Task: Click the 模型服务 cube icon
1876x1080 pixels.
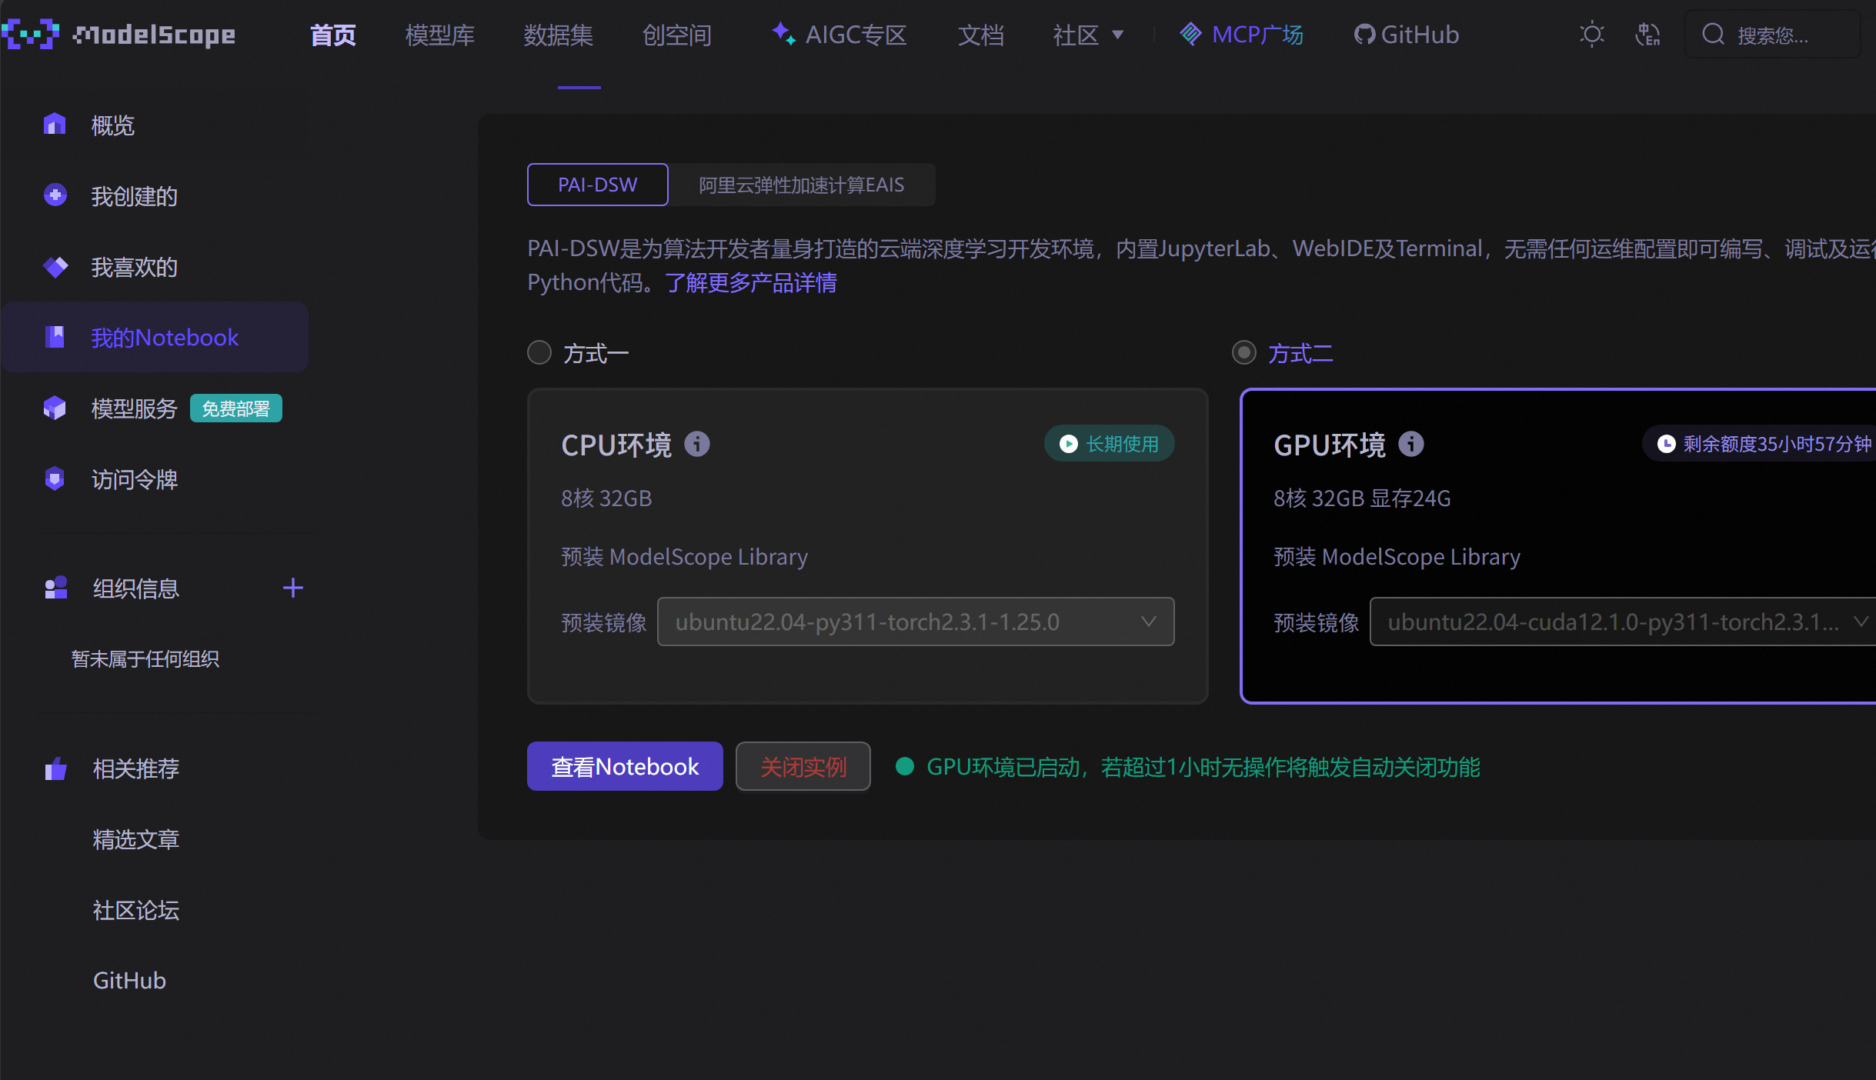Action: tap(55, 408)
